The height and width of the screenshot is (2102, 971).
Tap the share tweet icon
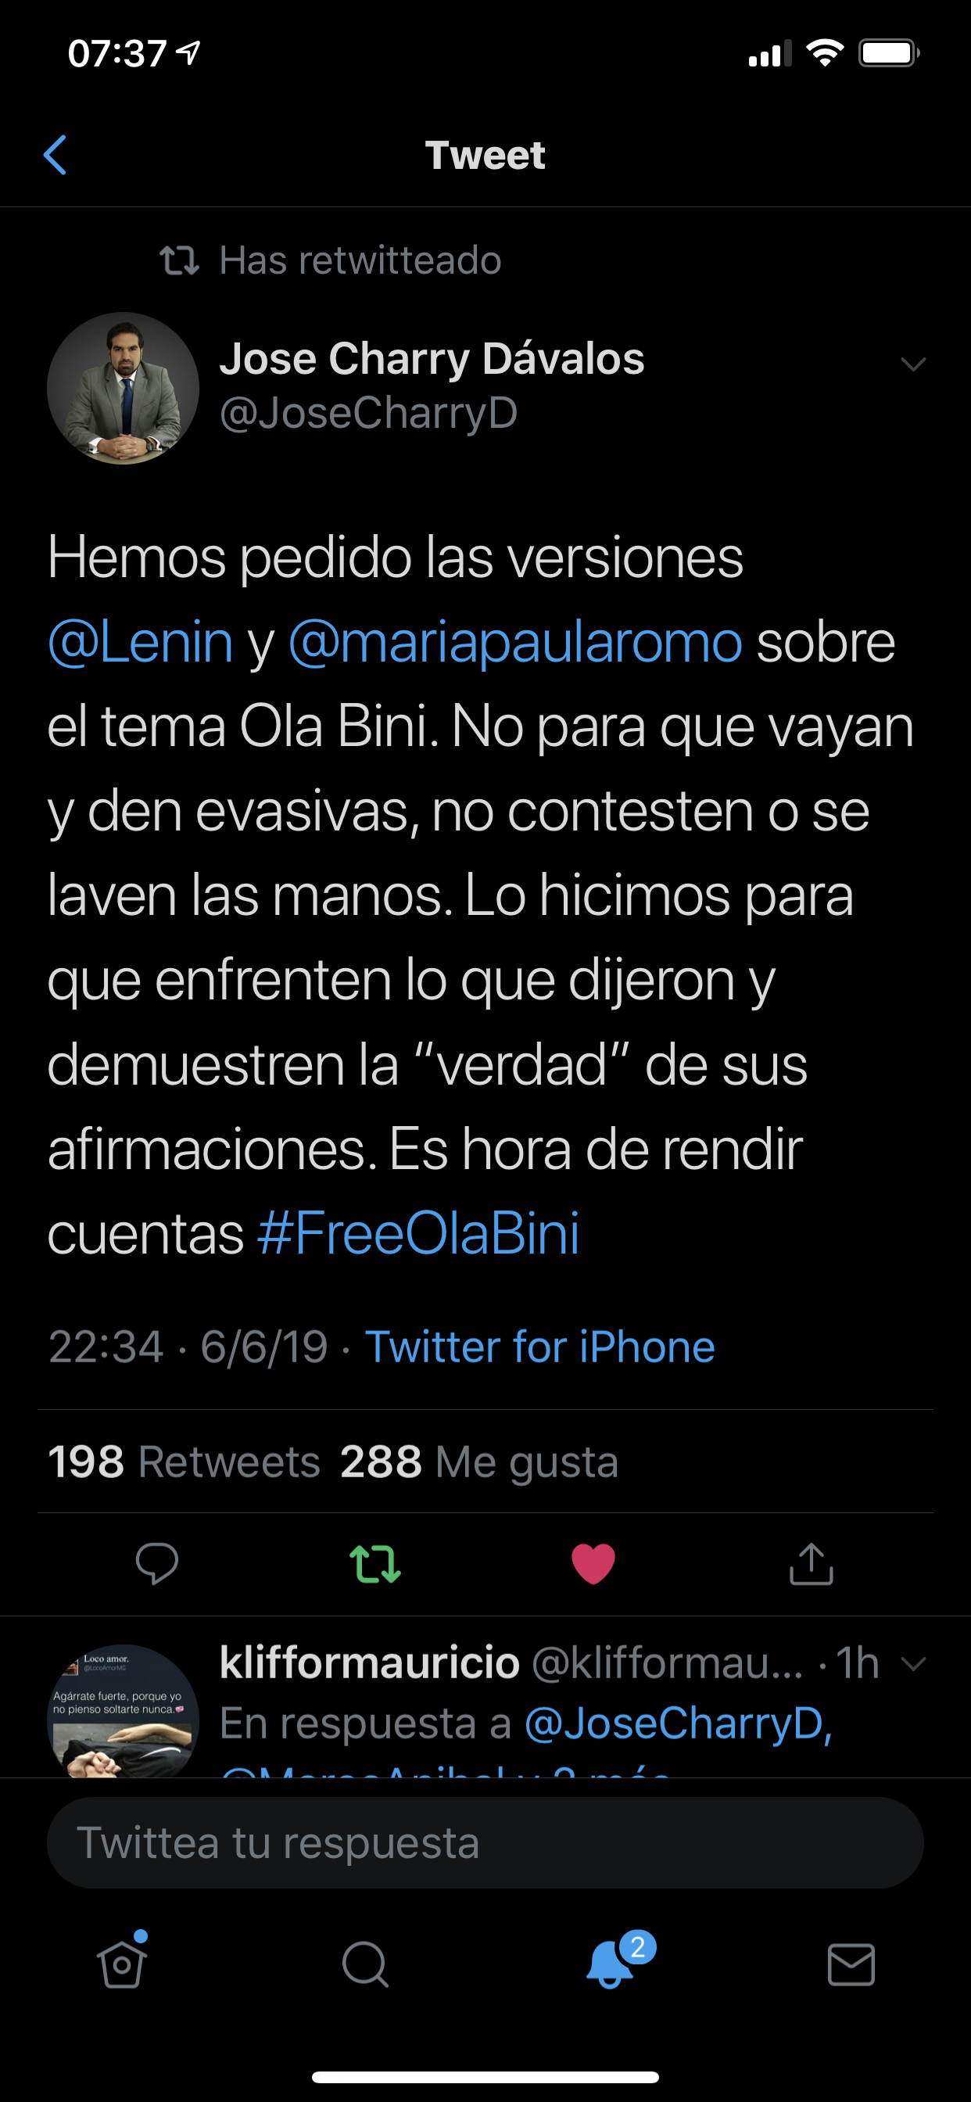click(811, 1563)
